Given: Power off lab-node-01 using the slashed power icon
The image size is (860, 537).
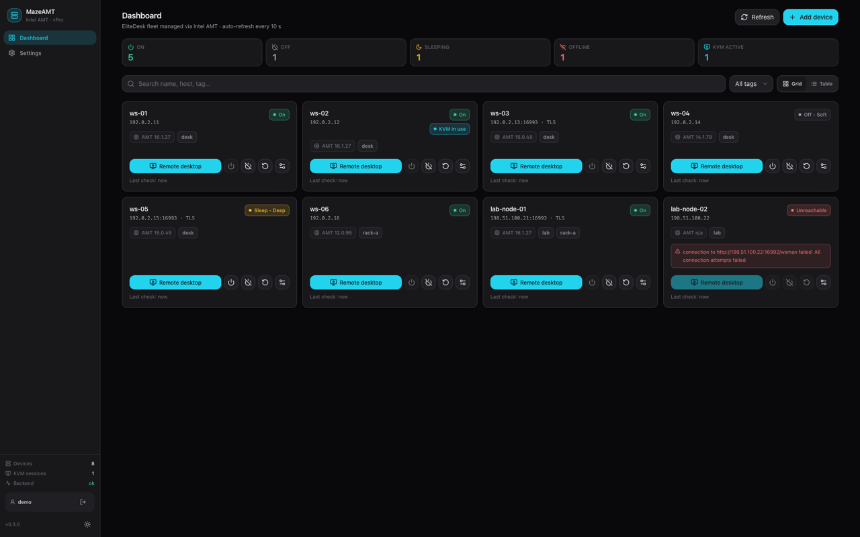Looking at the screenshot, I should pyautogui.click(x=609, y=283).
